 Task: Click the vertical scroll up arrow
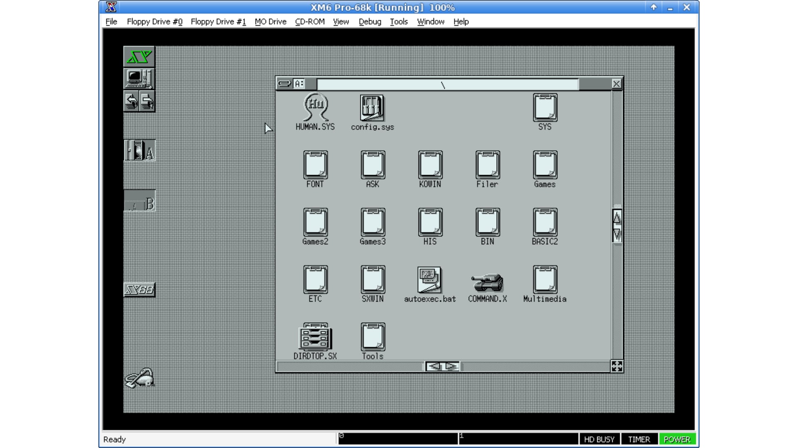[617, 217]
